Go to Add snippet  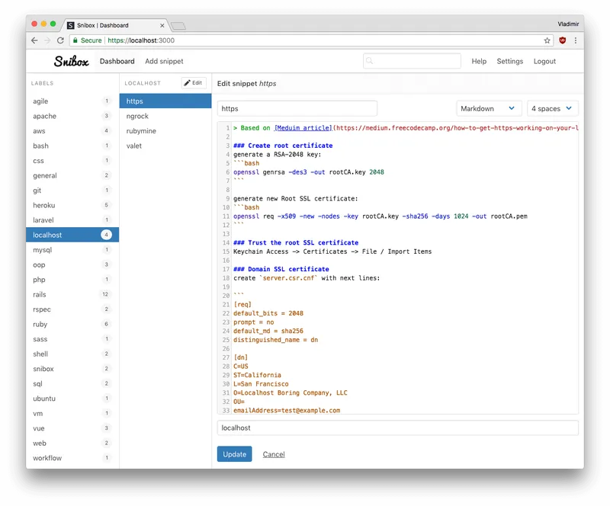tap(164, 62)
